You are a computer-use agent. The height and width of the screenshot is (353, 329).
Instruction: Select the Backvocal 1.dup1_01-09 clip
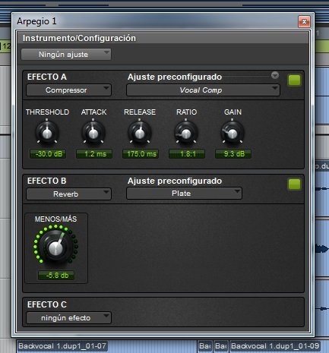275,346
